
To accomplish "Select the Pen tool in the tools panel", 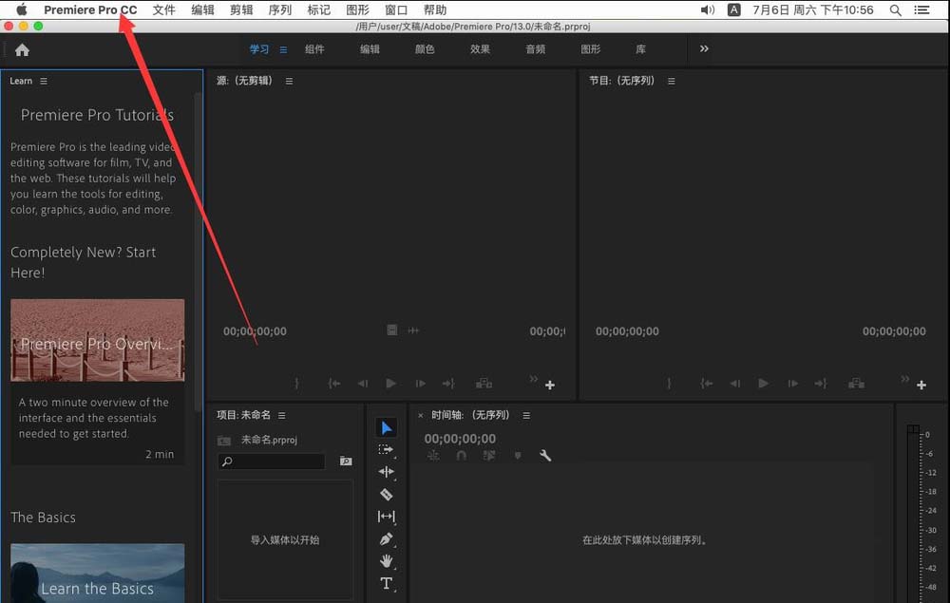I will point(387,538).
